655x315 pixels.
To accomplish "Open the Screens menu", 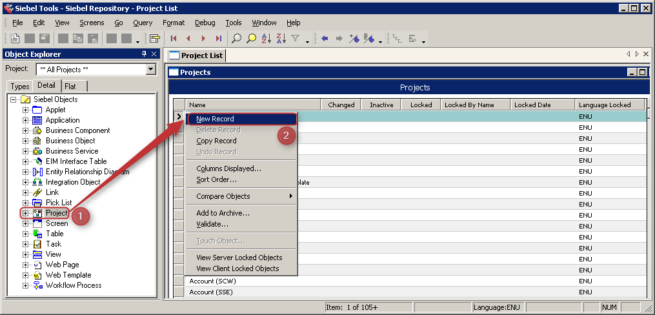I will (92, 23).
